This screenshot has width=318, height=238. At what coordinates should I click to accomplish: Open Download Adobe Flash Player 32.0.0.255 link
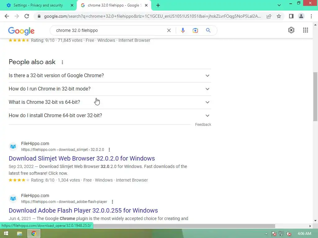click(83, 210)
